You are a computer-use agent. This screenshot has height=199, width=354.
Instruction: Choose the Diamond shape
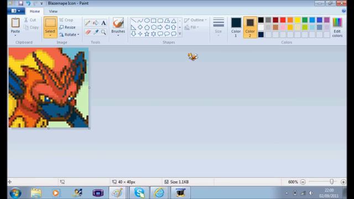(x=140, y=27)
